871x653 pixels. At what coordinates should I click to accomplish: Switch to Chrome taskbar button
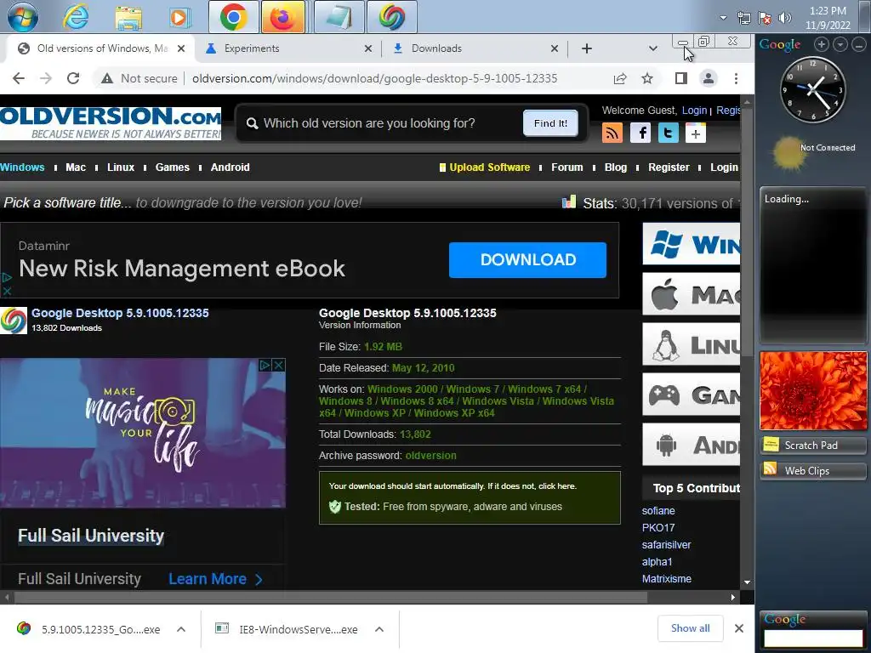[x=233, y=17]
